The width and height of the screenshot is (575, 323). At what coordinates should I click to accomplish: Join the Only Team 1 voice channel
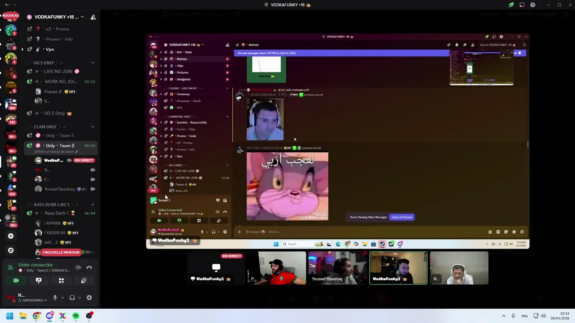click(61, 135)
